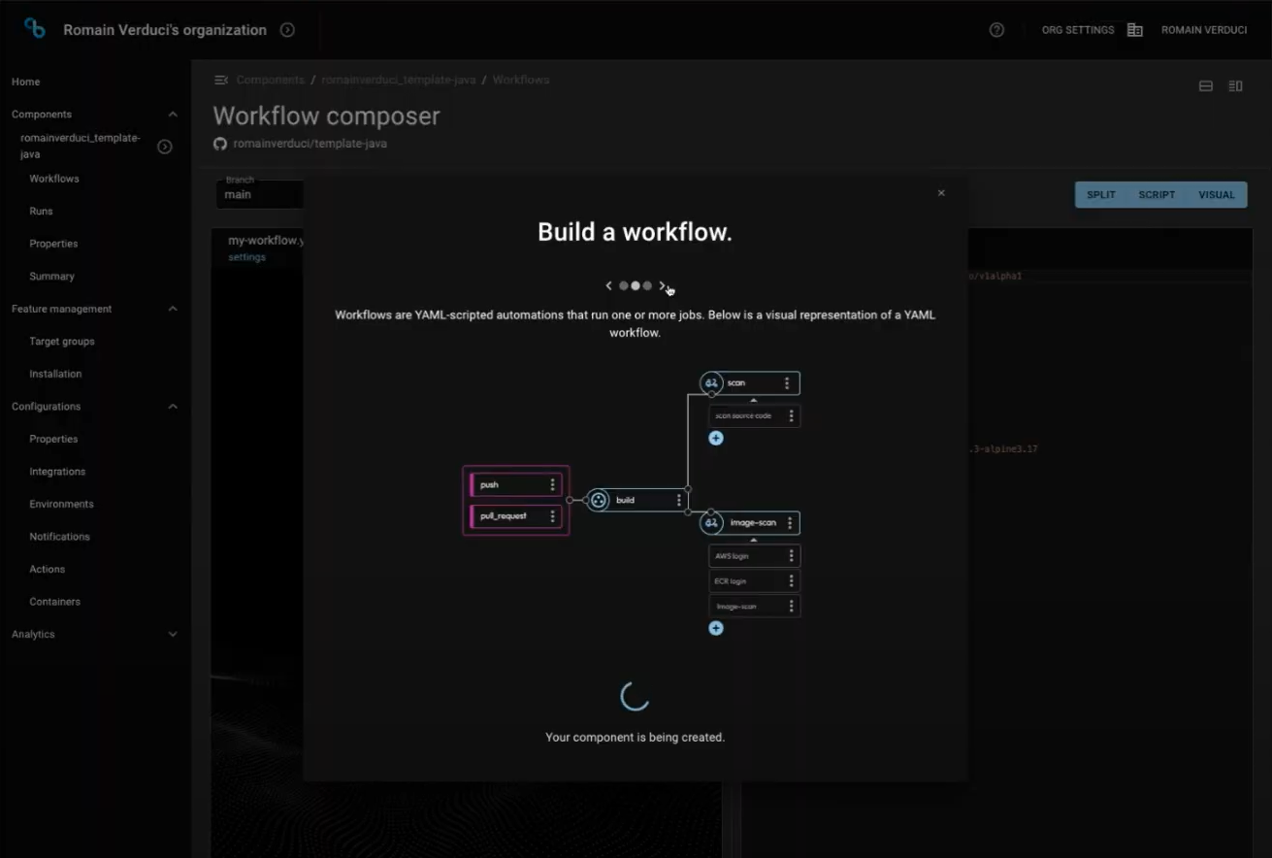This screenshot has width=1272, height=858.
Task: Go to Home in the sidebar
Action: pos(26,82)
